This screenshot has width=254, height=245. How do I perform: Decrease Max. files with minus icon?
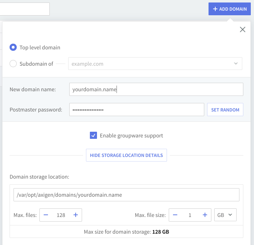click(x=47, y=215)
